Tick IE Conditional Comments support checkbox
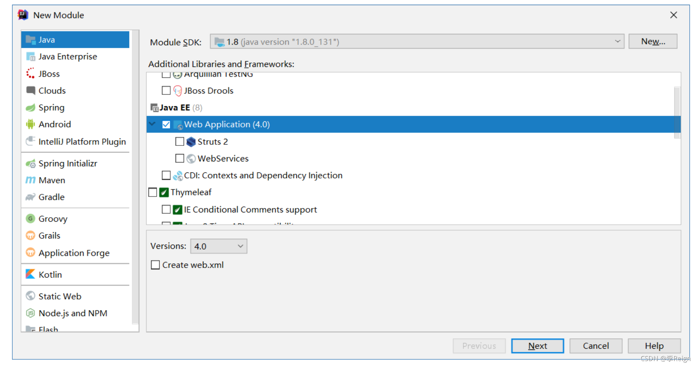This screenshot has width=696, height=366. [166, 209]
